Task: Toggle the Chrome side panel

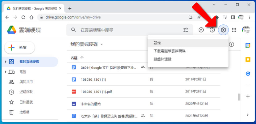Action: [233, 17]
